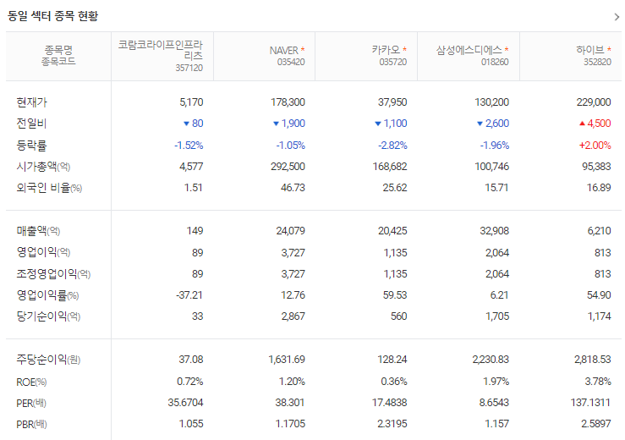Open 하이브 stock link

tap(590, 50)
